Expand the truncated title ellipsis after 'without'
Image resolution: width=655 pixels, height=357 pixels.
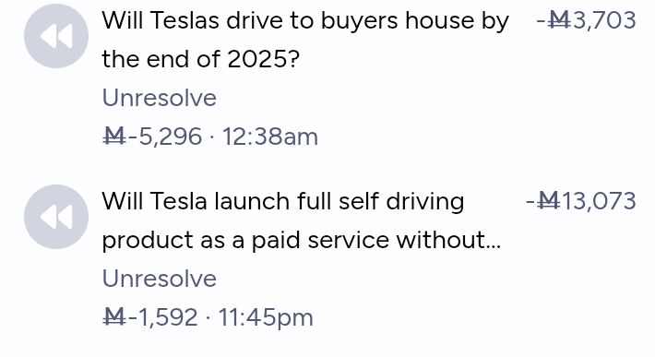coord(494,246)
